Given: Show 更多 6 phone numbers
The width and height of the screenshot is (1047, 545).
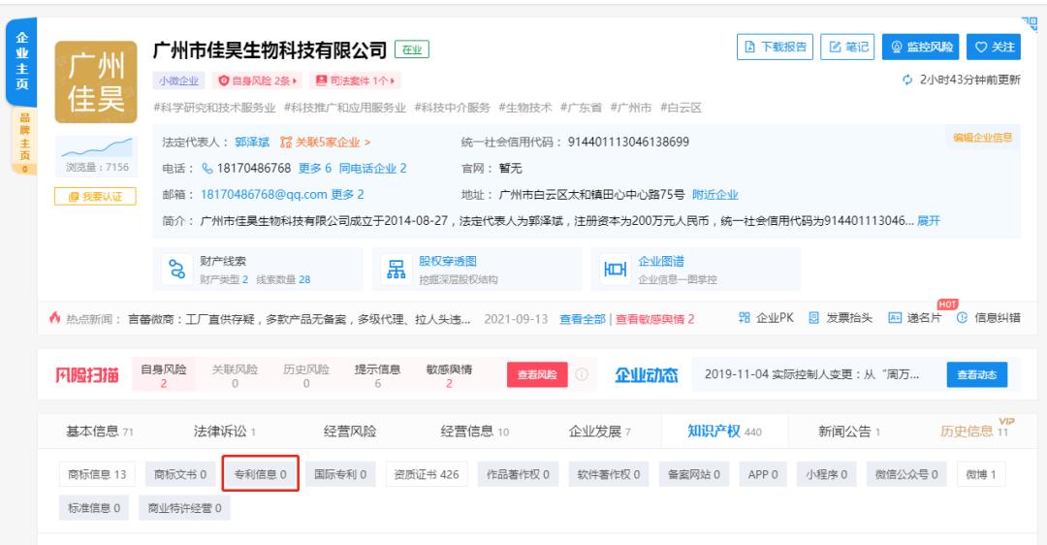Looking at the screenshot, I should 314,169.
